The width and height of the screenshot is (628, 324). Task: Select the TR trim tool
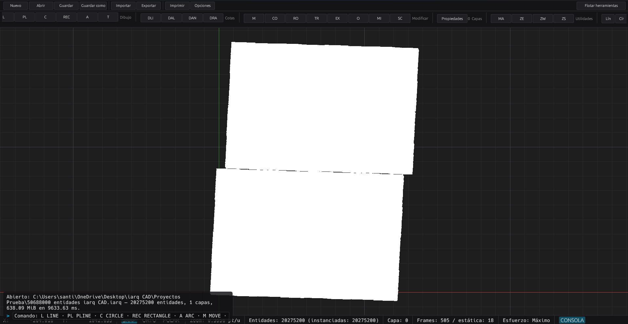coord(317,18)
